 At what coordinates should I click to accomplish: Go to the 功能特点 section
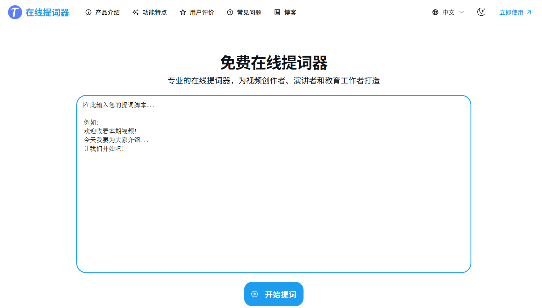click(x=155, y=13)
